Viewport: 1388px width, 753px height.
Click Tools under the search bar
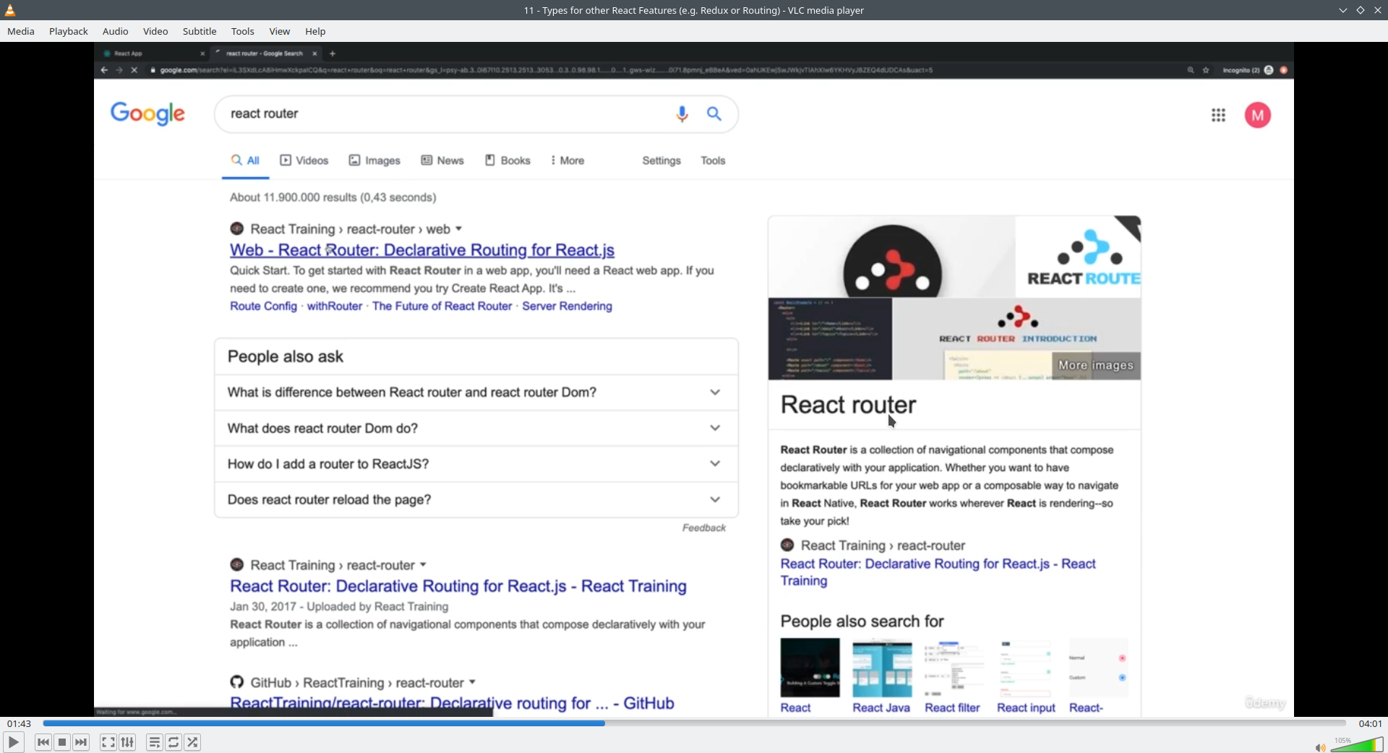(x=713, y=161)
